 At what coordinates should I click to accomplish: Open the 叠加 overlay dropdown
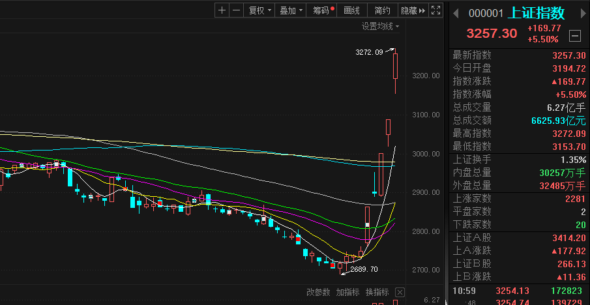(290, 10)
